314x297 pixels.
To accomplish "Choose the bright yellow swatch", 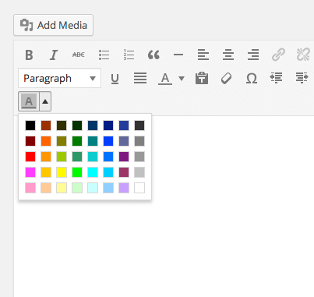I will click(62, 172).
